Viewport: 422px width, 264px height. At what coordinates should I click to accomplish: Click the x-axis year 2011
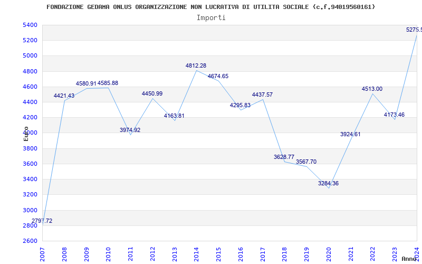(130, 254)
